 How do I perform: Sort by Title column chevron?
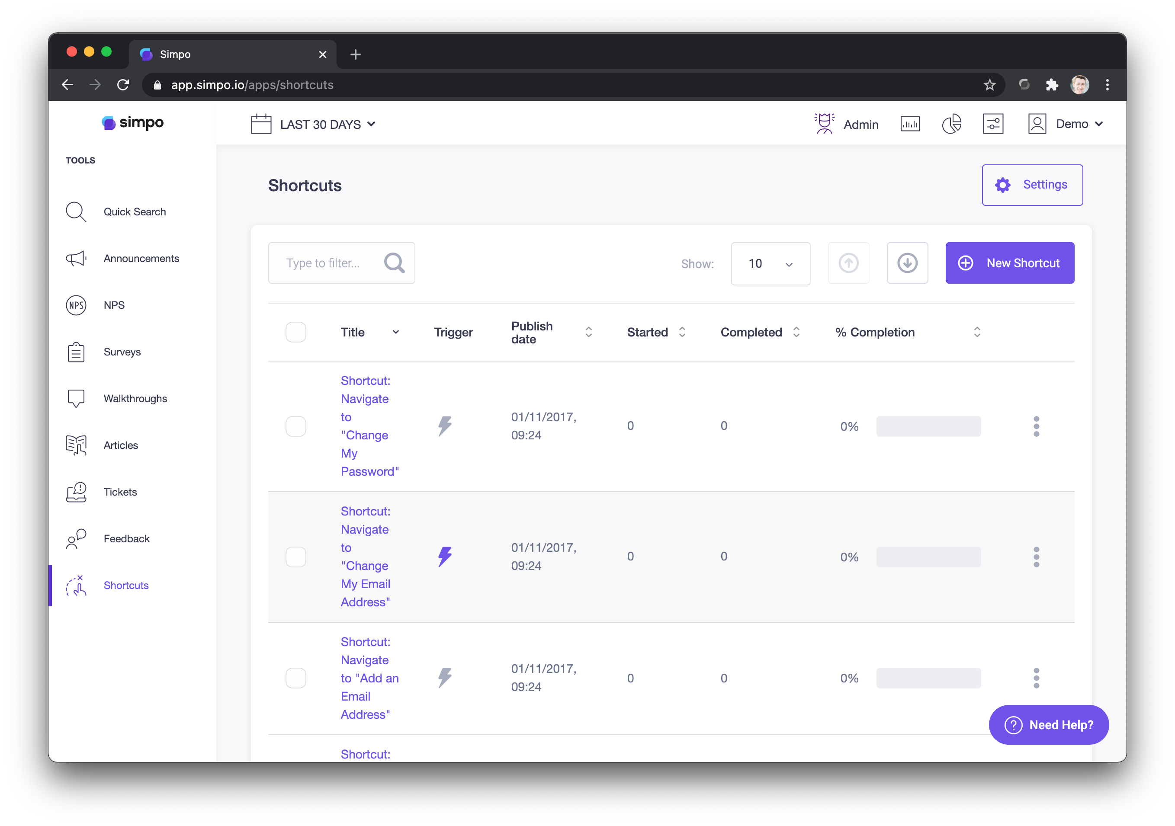pyautogui.click(x=395, y=332)
